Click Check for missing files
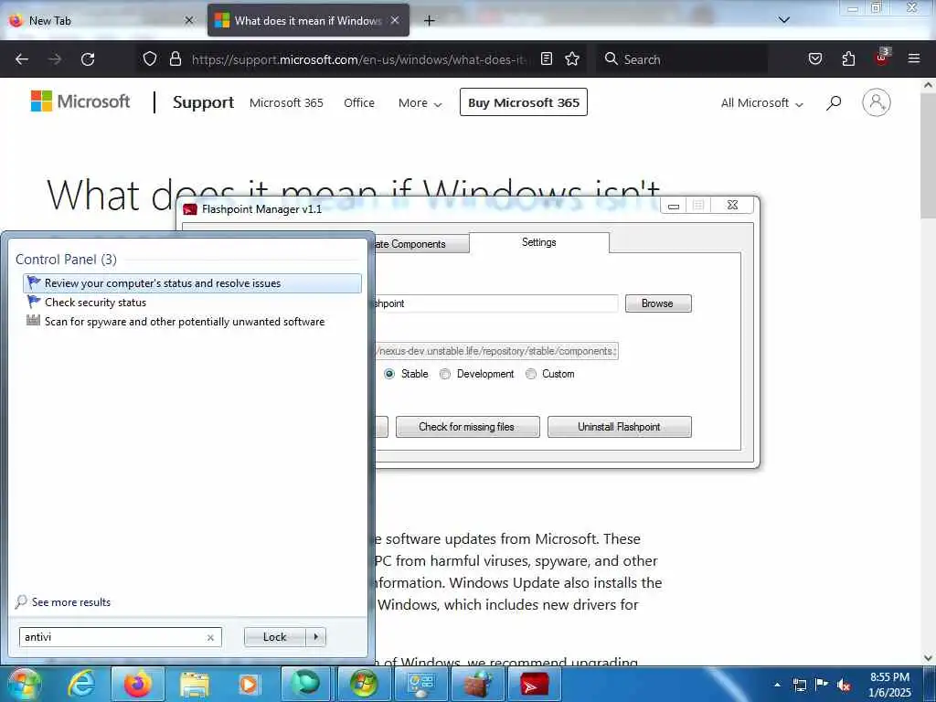 coord(467,427)
